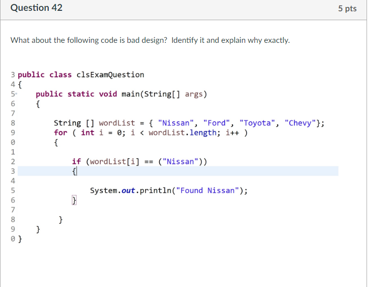369x287 pixels.
Task: Click the == operator in the if statement
Action: click(x=149, y=162)
